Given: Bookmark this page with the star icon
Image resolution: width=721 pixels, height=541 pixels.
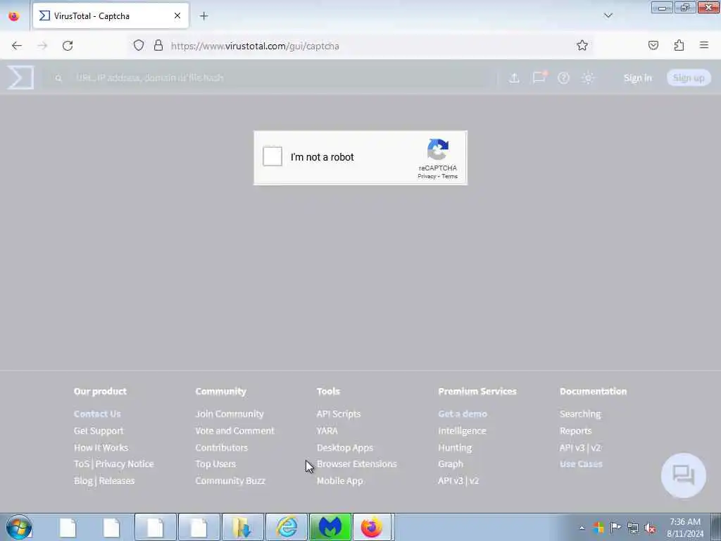Looking at the screenshot, I should pos(582,46).
